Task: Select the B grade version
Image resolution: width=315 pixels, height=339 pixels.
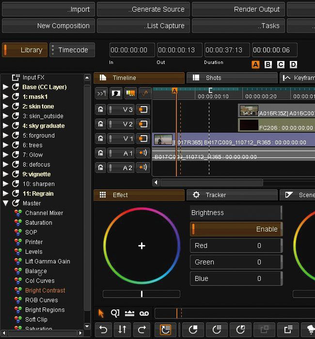Action: [268, 64]
